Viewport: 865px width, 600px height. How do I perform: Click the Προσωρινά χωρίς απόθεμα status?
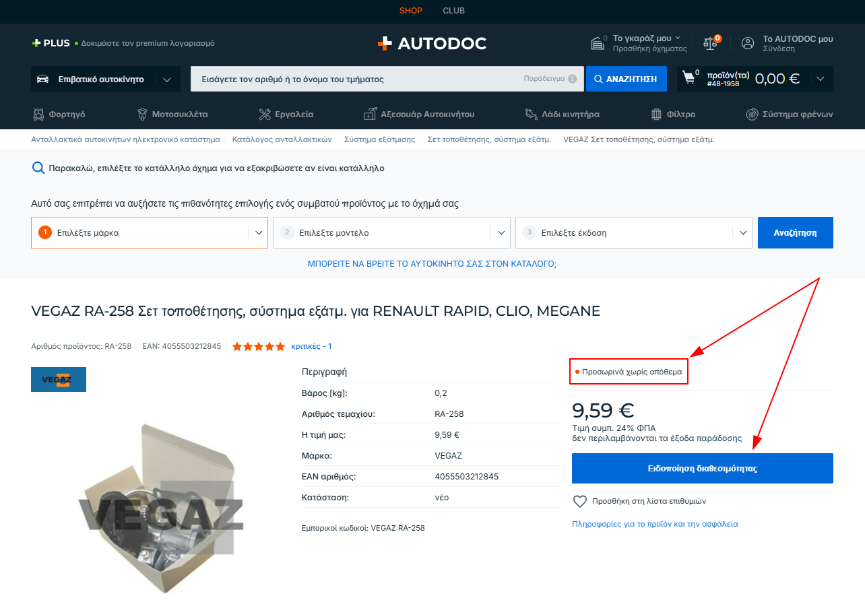point(629,371)
